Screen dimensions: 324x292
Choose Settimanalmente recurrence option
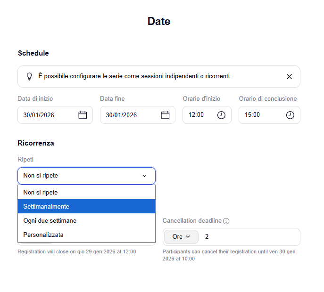pyautogui.click(x=86, y=206)
